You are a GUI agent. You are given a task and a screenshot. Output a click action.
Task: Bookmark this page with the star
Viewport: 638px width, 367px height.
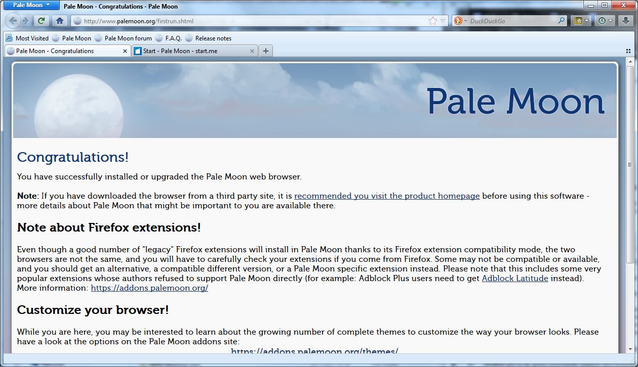click(x=433, y=21)
